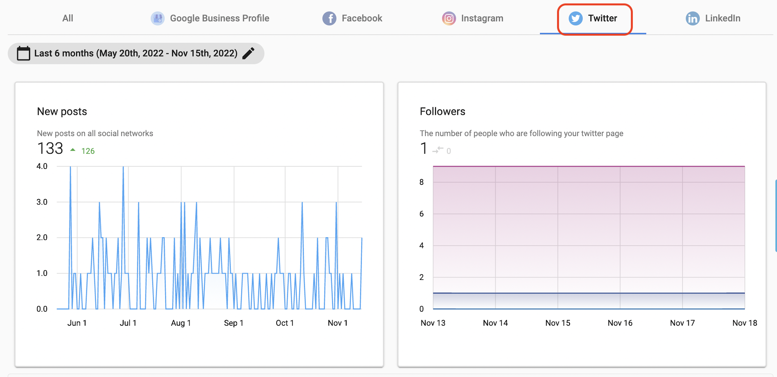777x377 pixels.
Task: Open the Instagram tab
Action: [x=472, y=18]
